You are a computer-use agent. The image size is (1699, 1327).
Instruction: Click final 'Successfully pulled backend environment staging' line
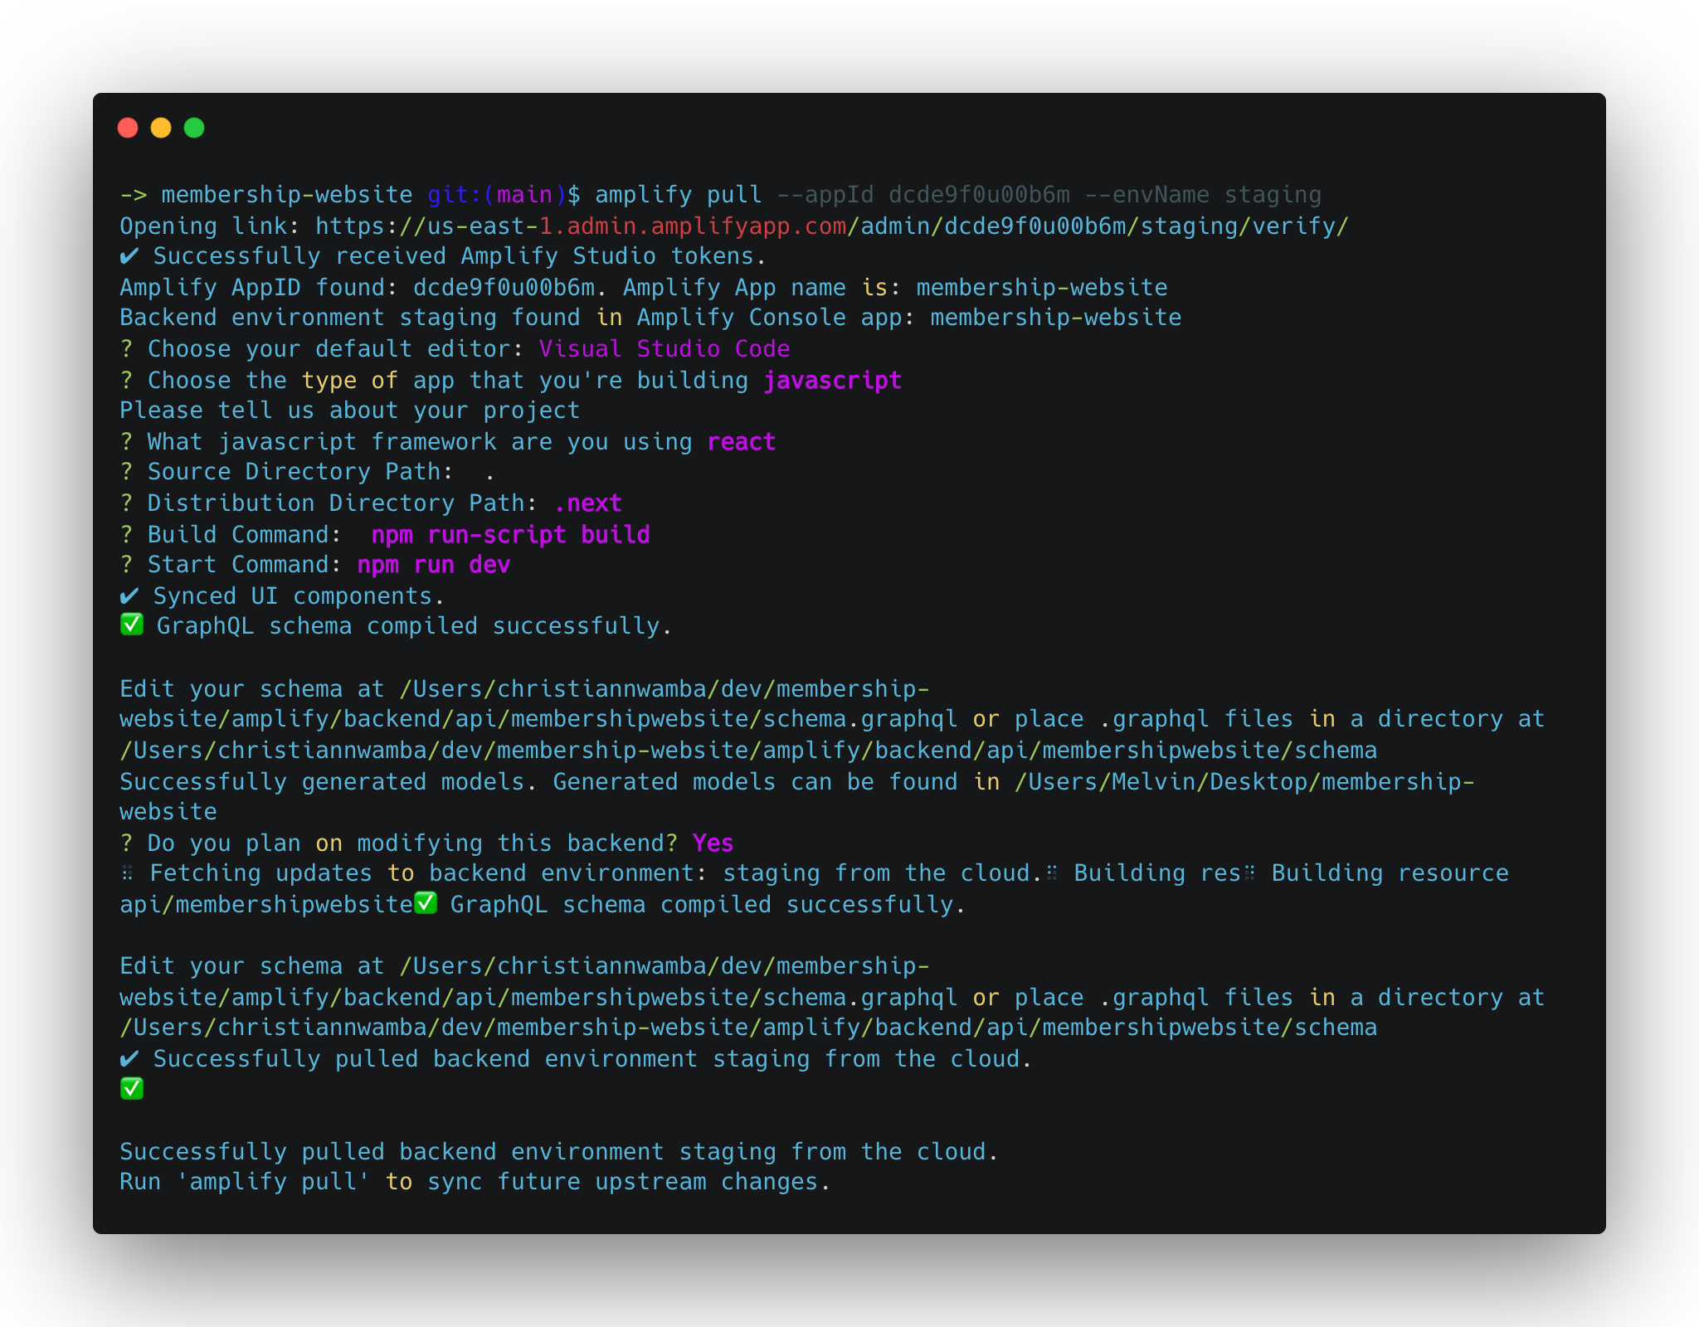click(x=559, y=1152)
